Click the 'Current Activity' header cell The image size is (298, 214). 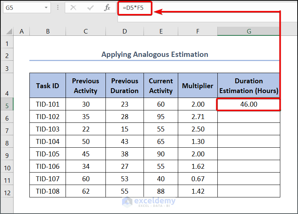click(x=161, y=86)
